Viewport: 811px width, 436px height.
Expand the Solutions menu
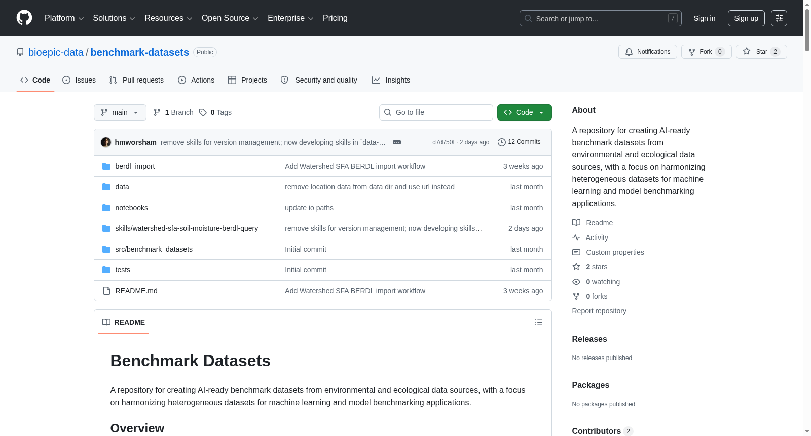[114, 18]
